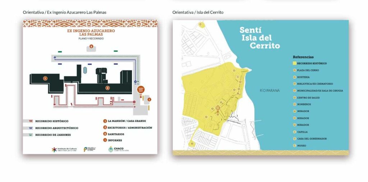Click legend marker 2 beside Escritorios
The image size is (368, 182).
[x=105, y=127]
